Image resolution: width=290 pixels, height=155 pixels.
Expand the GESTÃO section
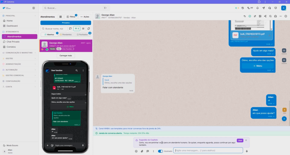pos(19,58)
